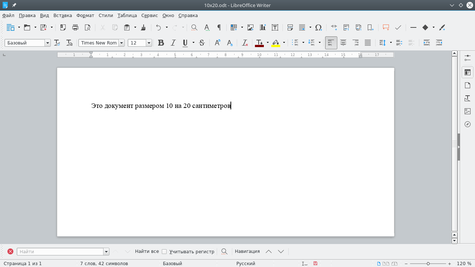Open Print Preview
The height and width of the screenshot is (267, 475).
88,27
